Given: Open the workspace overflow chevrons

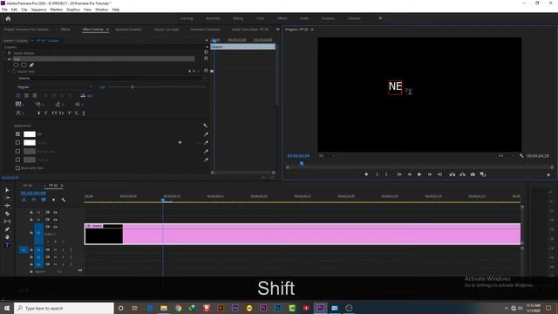Looking at the screenshot, I should pos(380,18).
